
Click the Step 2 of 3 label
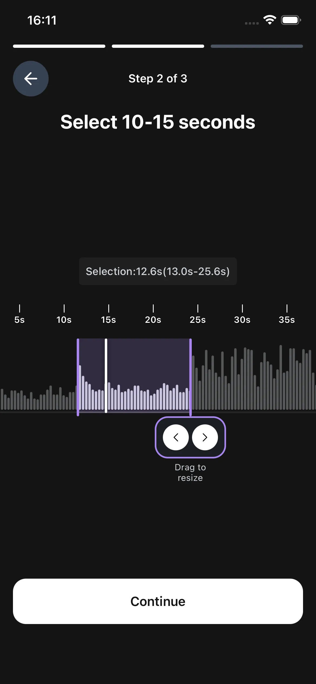coord(158,79)
